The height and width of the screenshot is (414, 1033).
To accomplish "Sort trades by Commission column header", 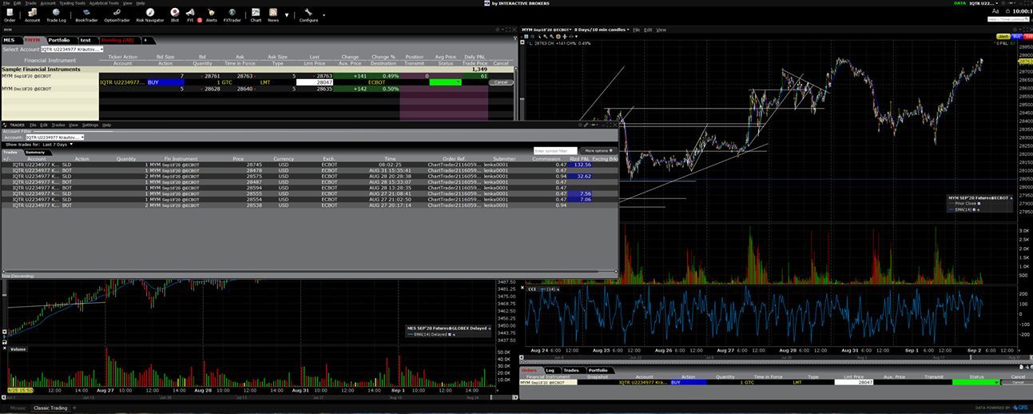I will [x=546, y=158].
